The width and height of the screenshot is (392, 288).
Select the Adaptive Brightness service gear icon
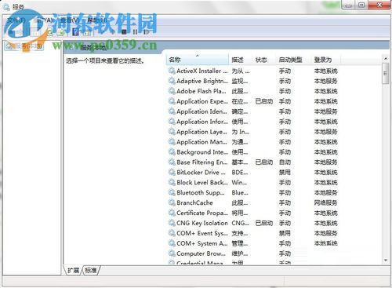click(172, 81)
